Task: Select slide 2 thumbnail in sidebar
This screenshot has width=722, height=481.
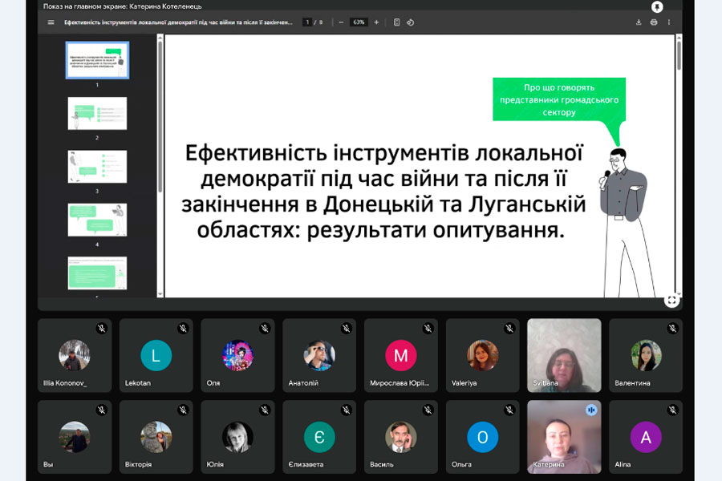Action: pos(97,114)
